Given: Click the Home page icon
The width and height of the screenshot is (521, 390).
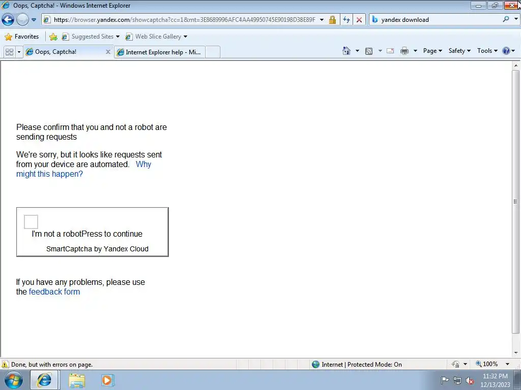Looking at the screenshot, I should coord(346,51).
